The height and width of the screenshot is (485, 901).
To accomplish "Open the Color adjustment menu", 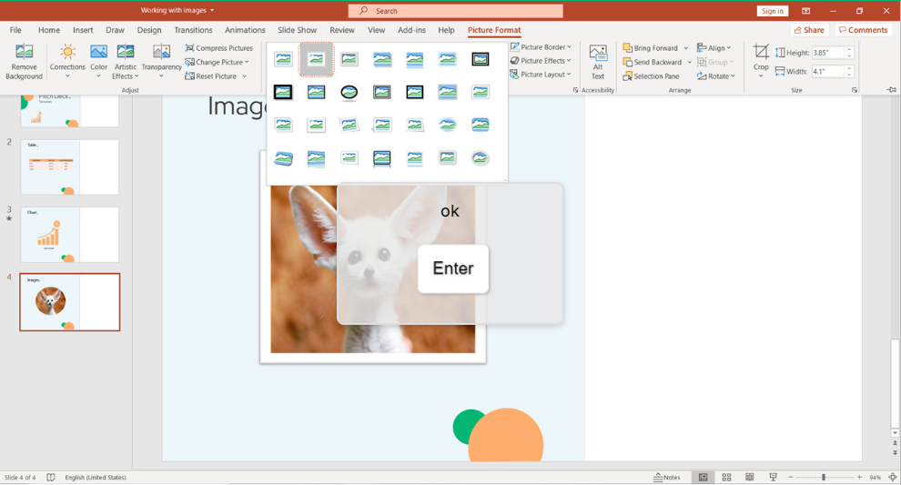I will (99, 62).
